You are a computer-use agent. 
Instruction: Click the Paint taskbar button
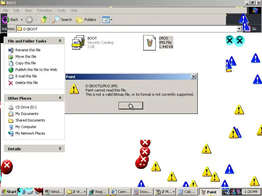tap(210, 192)
